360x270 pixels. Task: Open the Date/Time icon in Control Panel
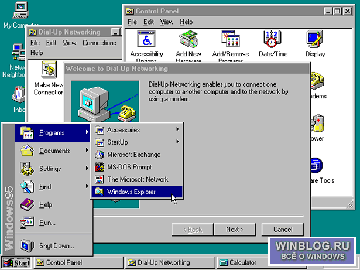click(272, 39)
